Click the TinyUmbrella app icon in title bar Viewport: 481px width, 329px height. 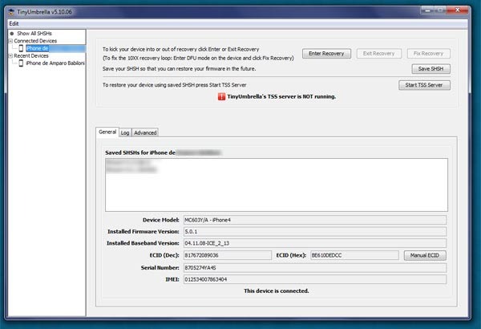pyautogui.click(x=11, y=14)
